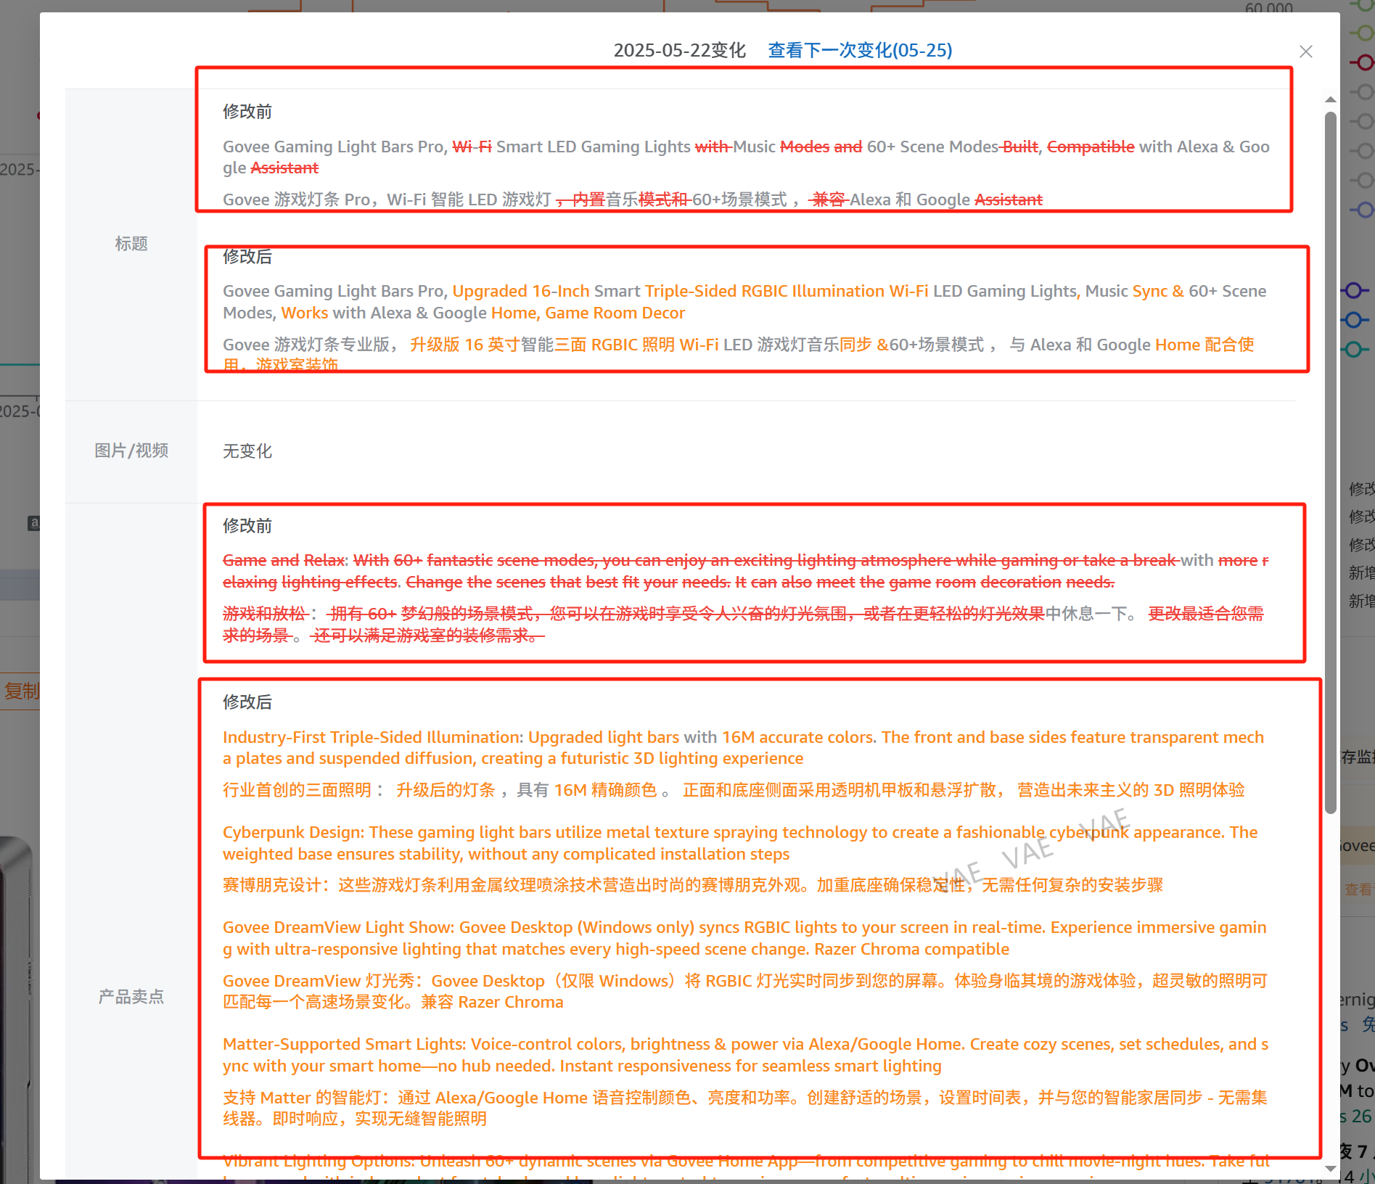Click the scrollbar down arrow

(1330, 1168)
